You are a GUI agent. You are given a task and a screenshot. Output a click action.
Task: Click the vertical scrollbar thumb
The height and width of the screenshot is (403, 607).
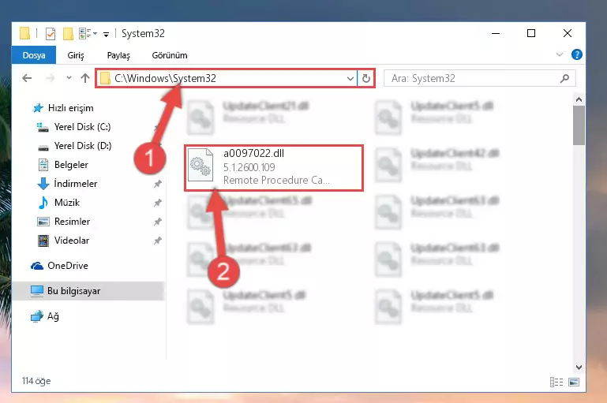coord(579,125)
